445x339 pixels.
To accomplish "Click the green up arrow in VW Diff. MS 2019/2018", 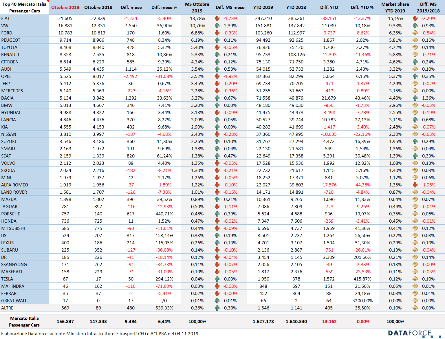I will [x=415, y=25].
